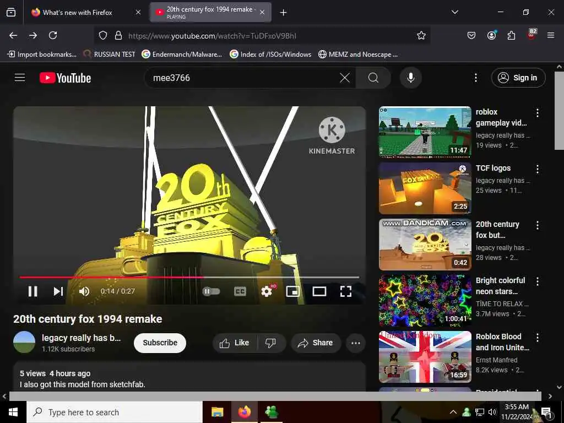564x423 pixels.
Task: Dislike the video thumbs-down icon
Action: [x=271, y=343]
